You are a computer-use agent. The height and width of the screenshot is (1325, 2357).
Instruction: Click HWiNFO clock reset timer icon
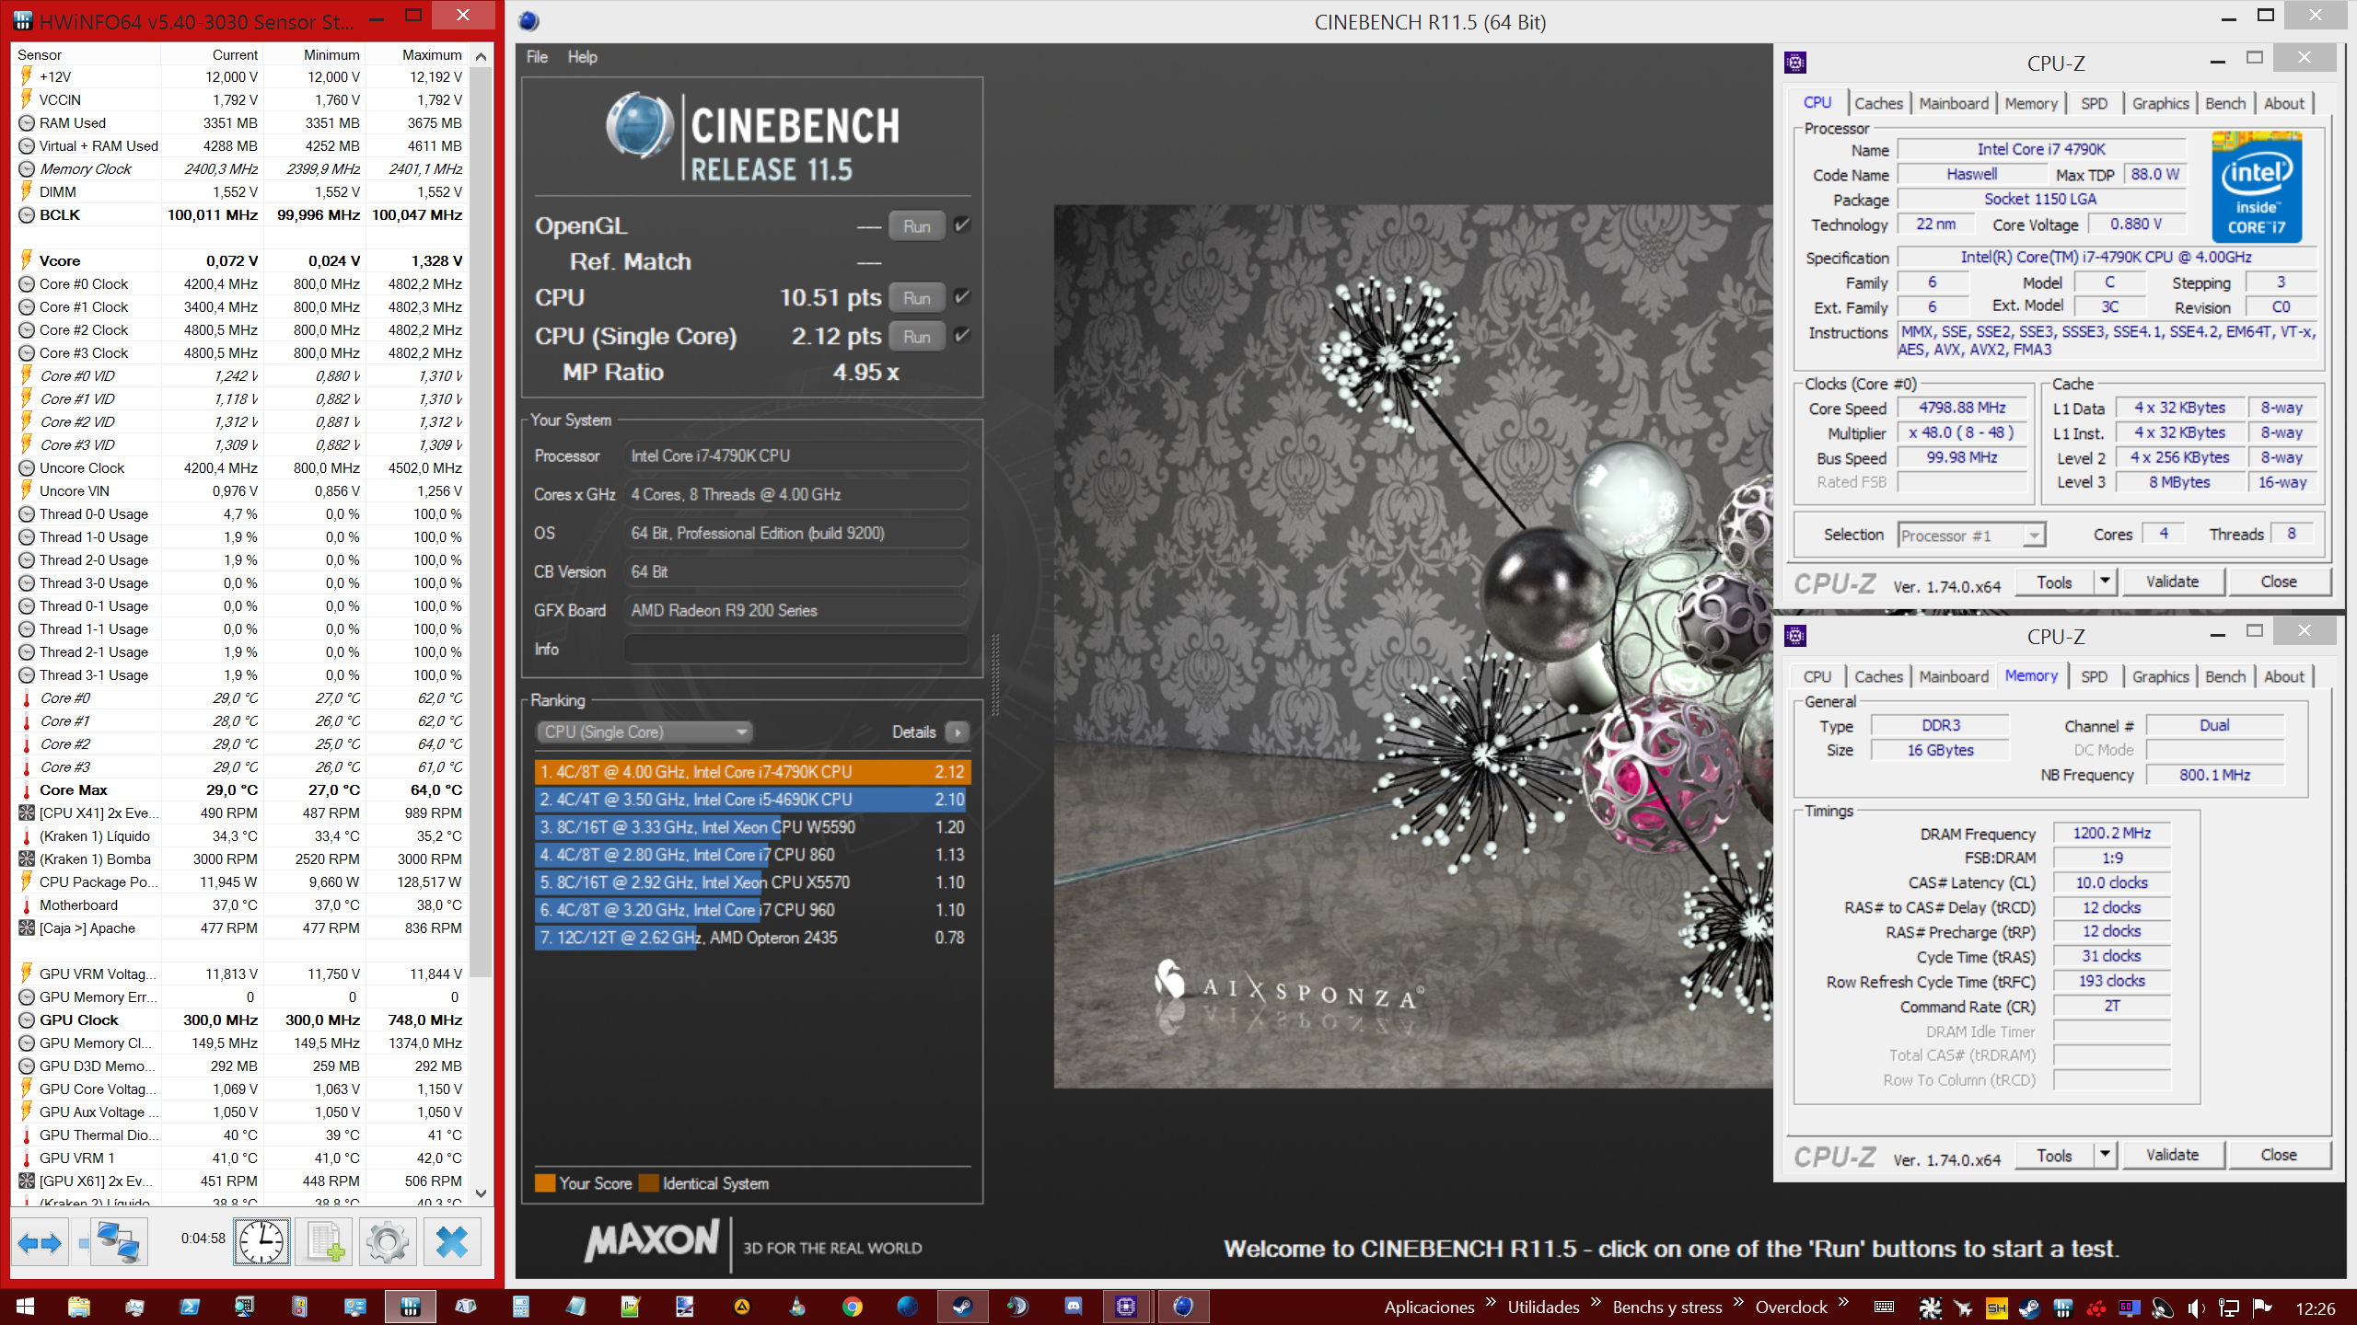coord(262,1243)
